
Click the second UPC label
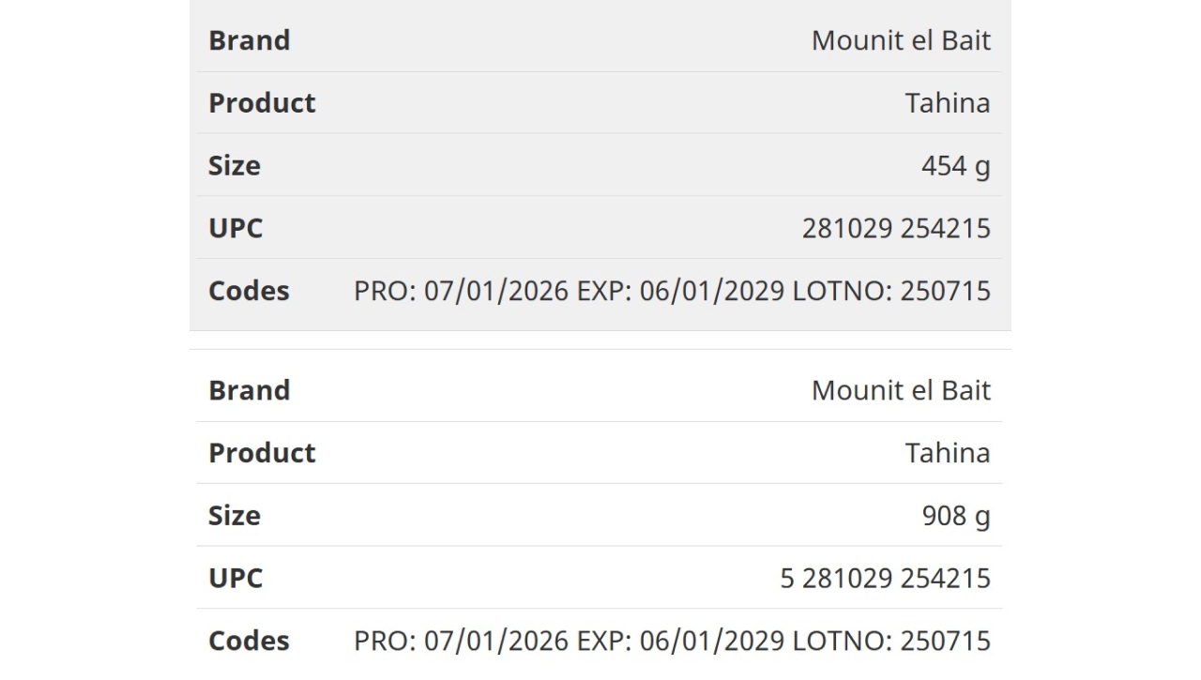(x=236, y=578)
